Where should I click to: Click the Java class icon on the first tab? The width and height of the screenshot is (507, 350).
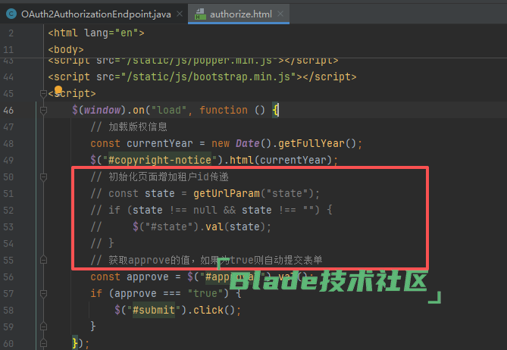10,14
